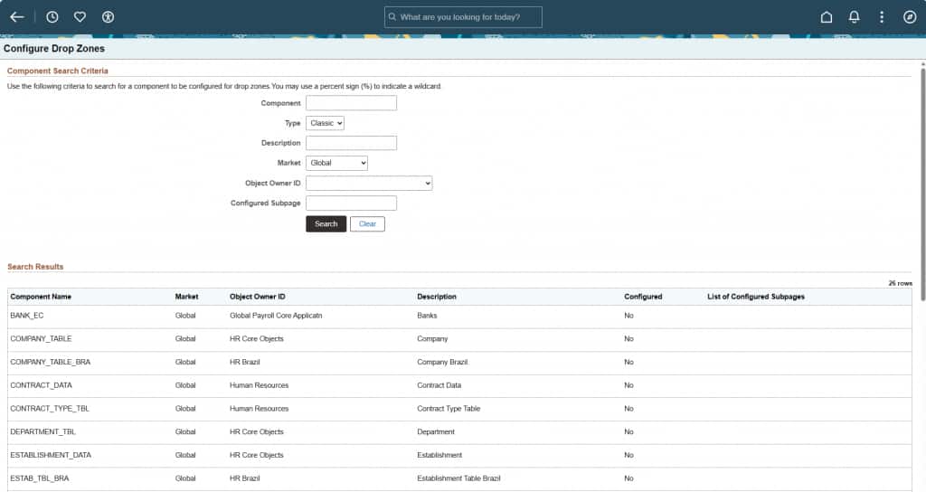Open the Market dropdown showing Global
Image resolution: width=926 pixels, height=492 pixels.
pos(336,163)
